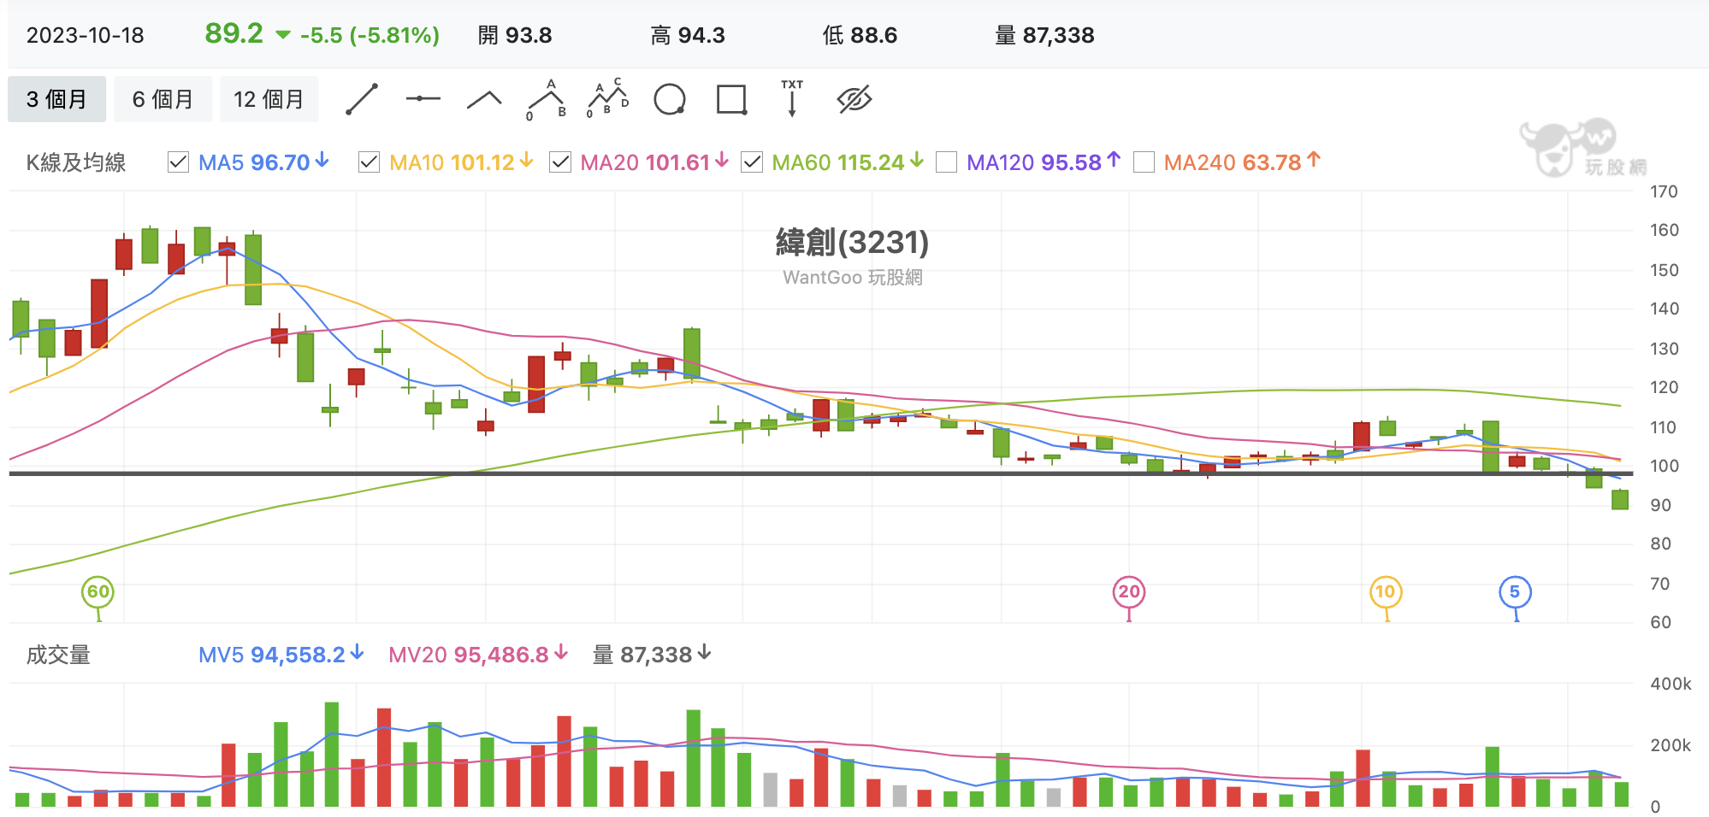Click the K線及均線 section label
This screenshot has height=817, width=1709.
(x=76, y=162)
